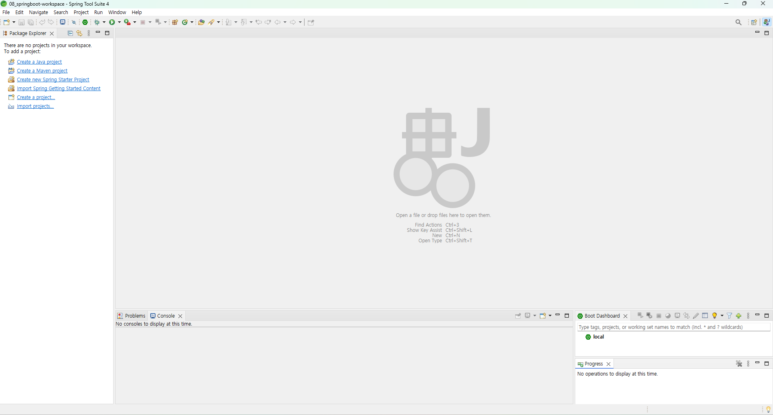This screenshot has height=415, width=773.
Task: Click Import Spring Getting Started Content link
Action: [59, 89]
